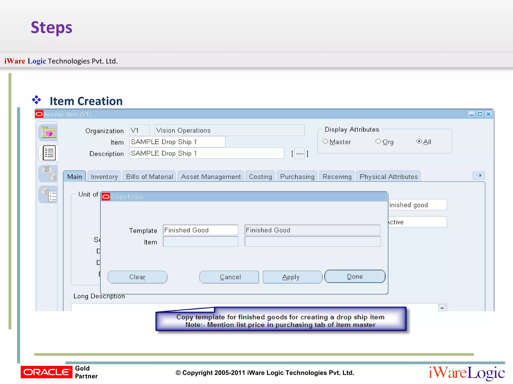Viewport: 513px width, 384px height.
Task: Open the Bills of Material tab
Action: click(x=150, y=176)
